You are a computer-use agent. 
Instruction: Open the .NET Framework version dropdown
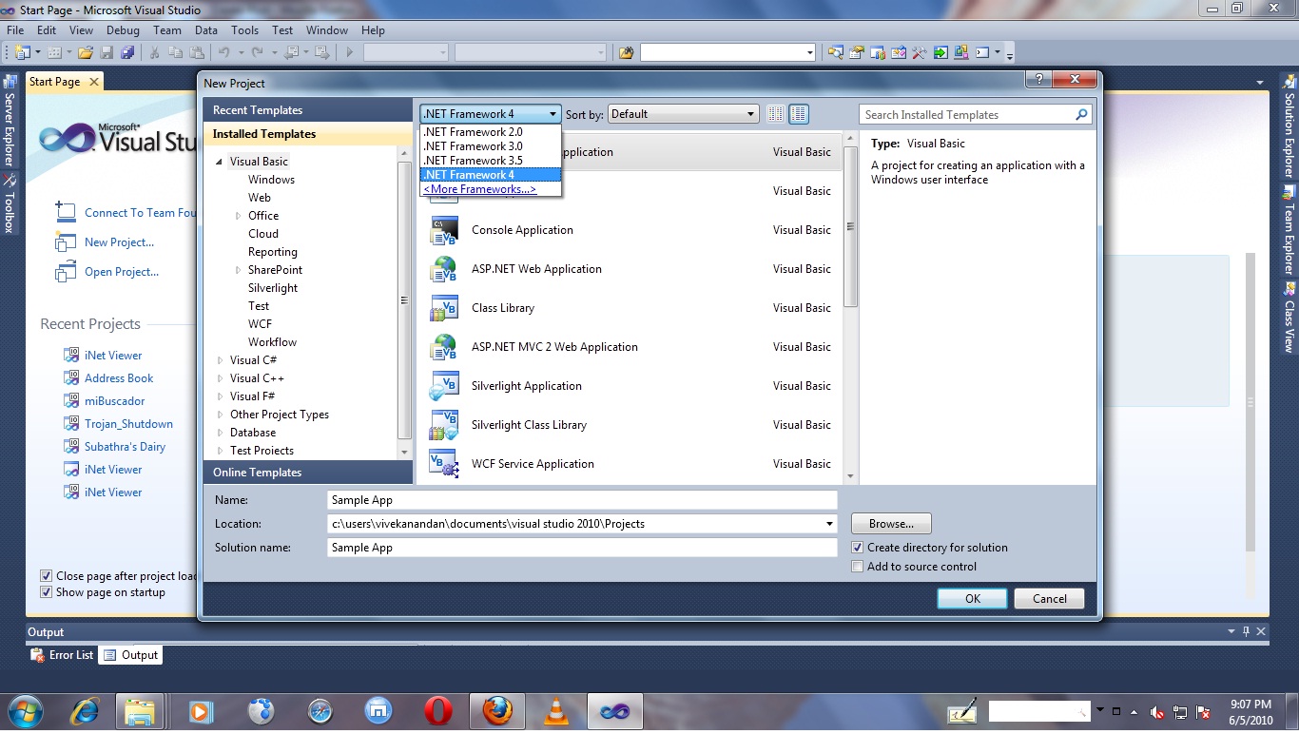pyautogui.click(x=491, y=114)
